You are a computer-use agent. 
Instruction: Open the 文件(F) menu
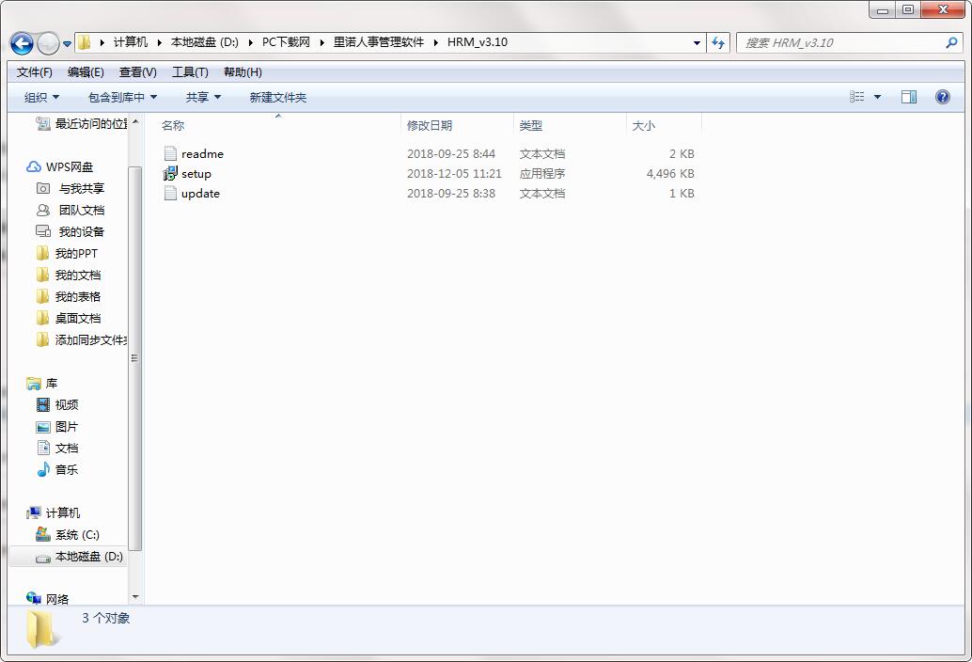35,72
